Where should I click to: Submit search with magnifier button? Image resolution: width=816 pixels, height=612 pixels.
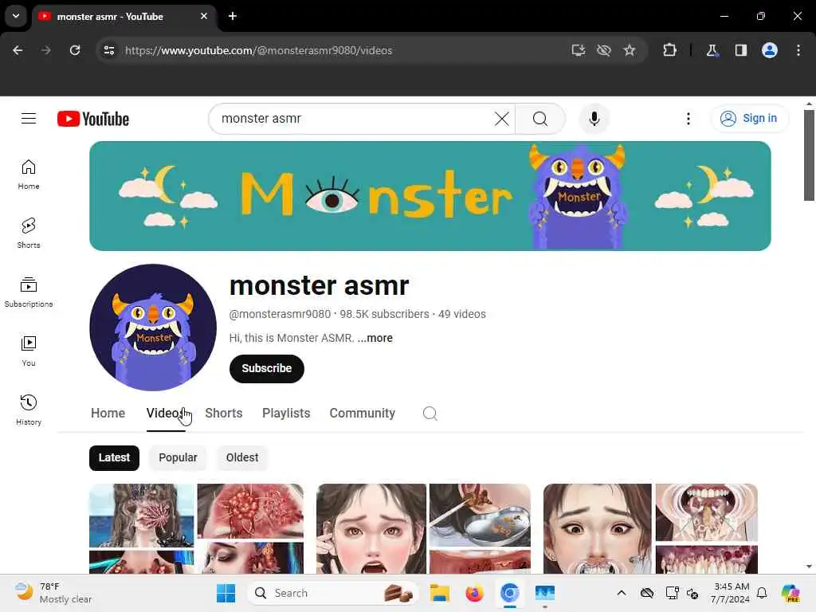point(540,119)
